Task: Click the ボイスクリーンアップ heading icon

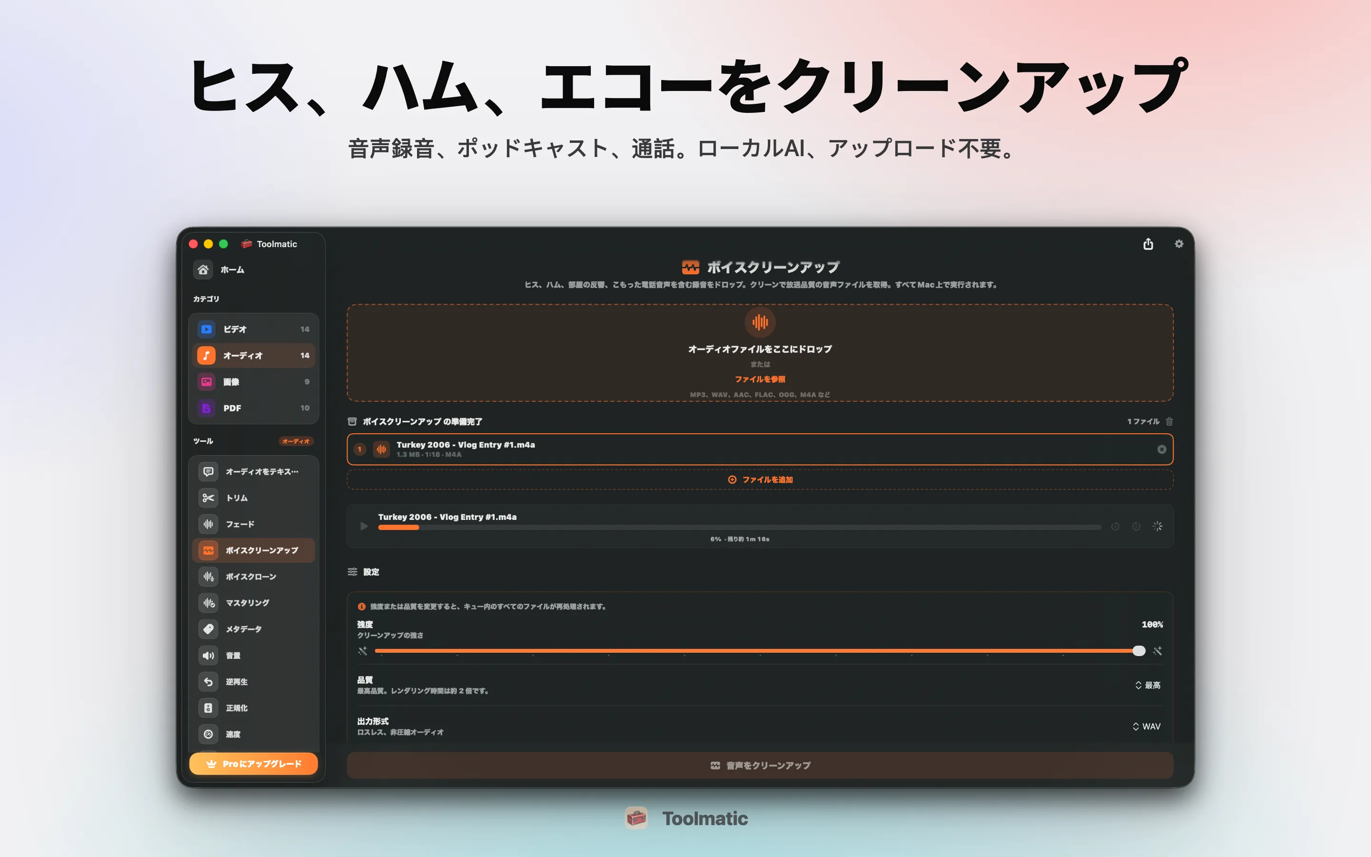Action: [x=690, y=267]
